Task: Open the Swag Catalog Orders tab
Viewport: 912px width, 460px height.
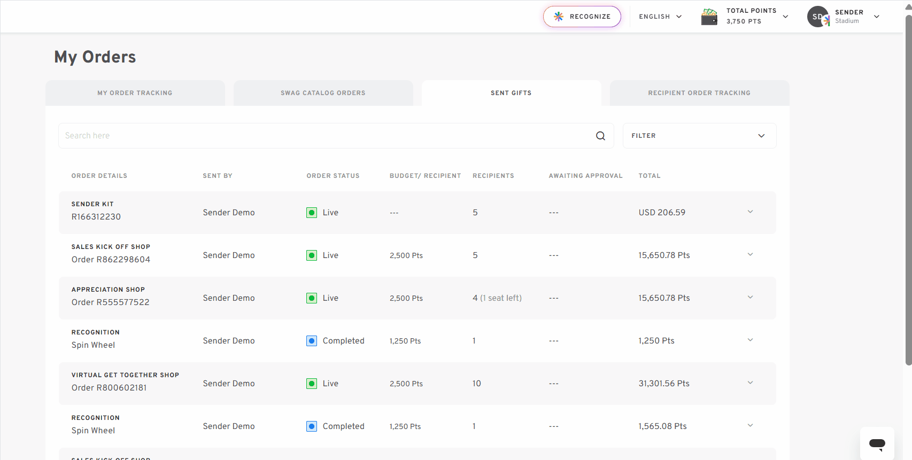Action: coord(323,93)
